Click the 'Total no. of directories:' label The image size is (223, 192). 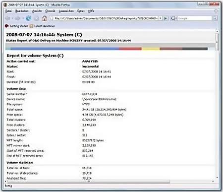[22, 173]
